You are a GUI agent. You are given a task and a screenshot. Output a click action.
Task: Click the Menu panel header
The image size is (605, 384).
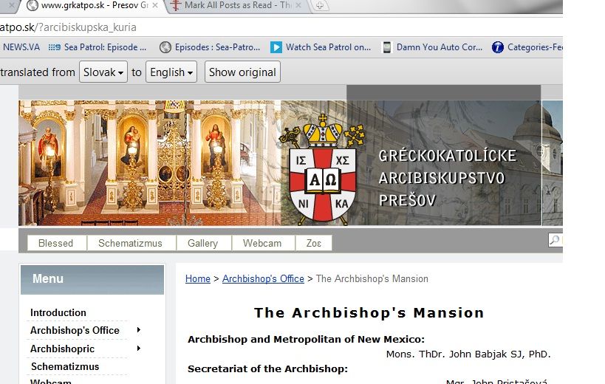[x=92, y=280]
